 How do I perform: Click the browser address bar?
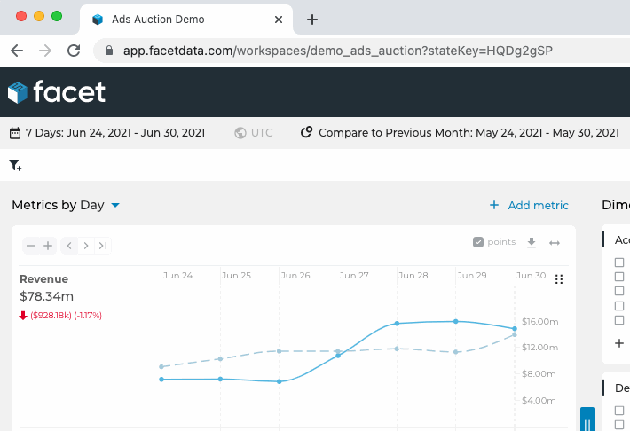click(x=355, y=51)
